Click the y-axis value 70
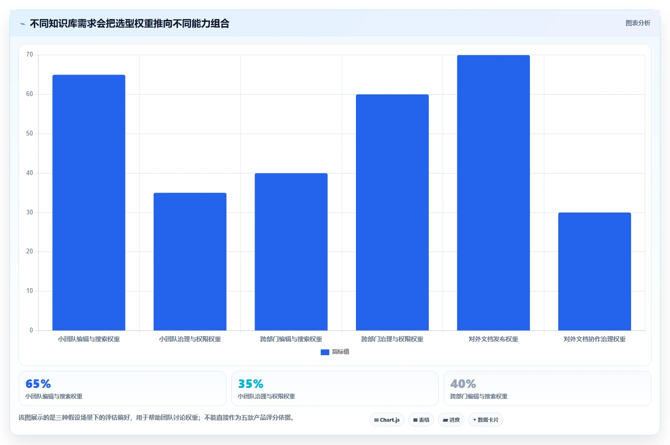Image resolution: width=670 pixels, height=445 pixels. point(30,55)
